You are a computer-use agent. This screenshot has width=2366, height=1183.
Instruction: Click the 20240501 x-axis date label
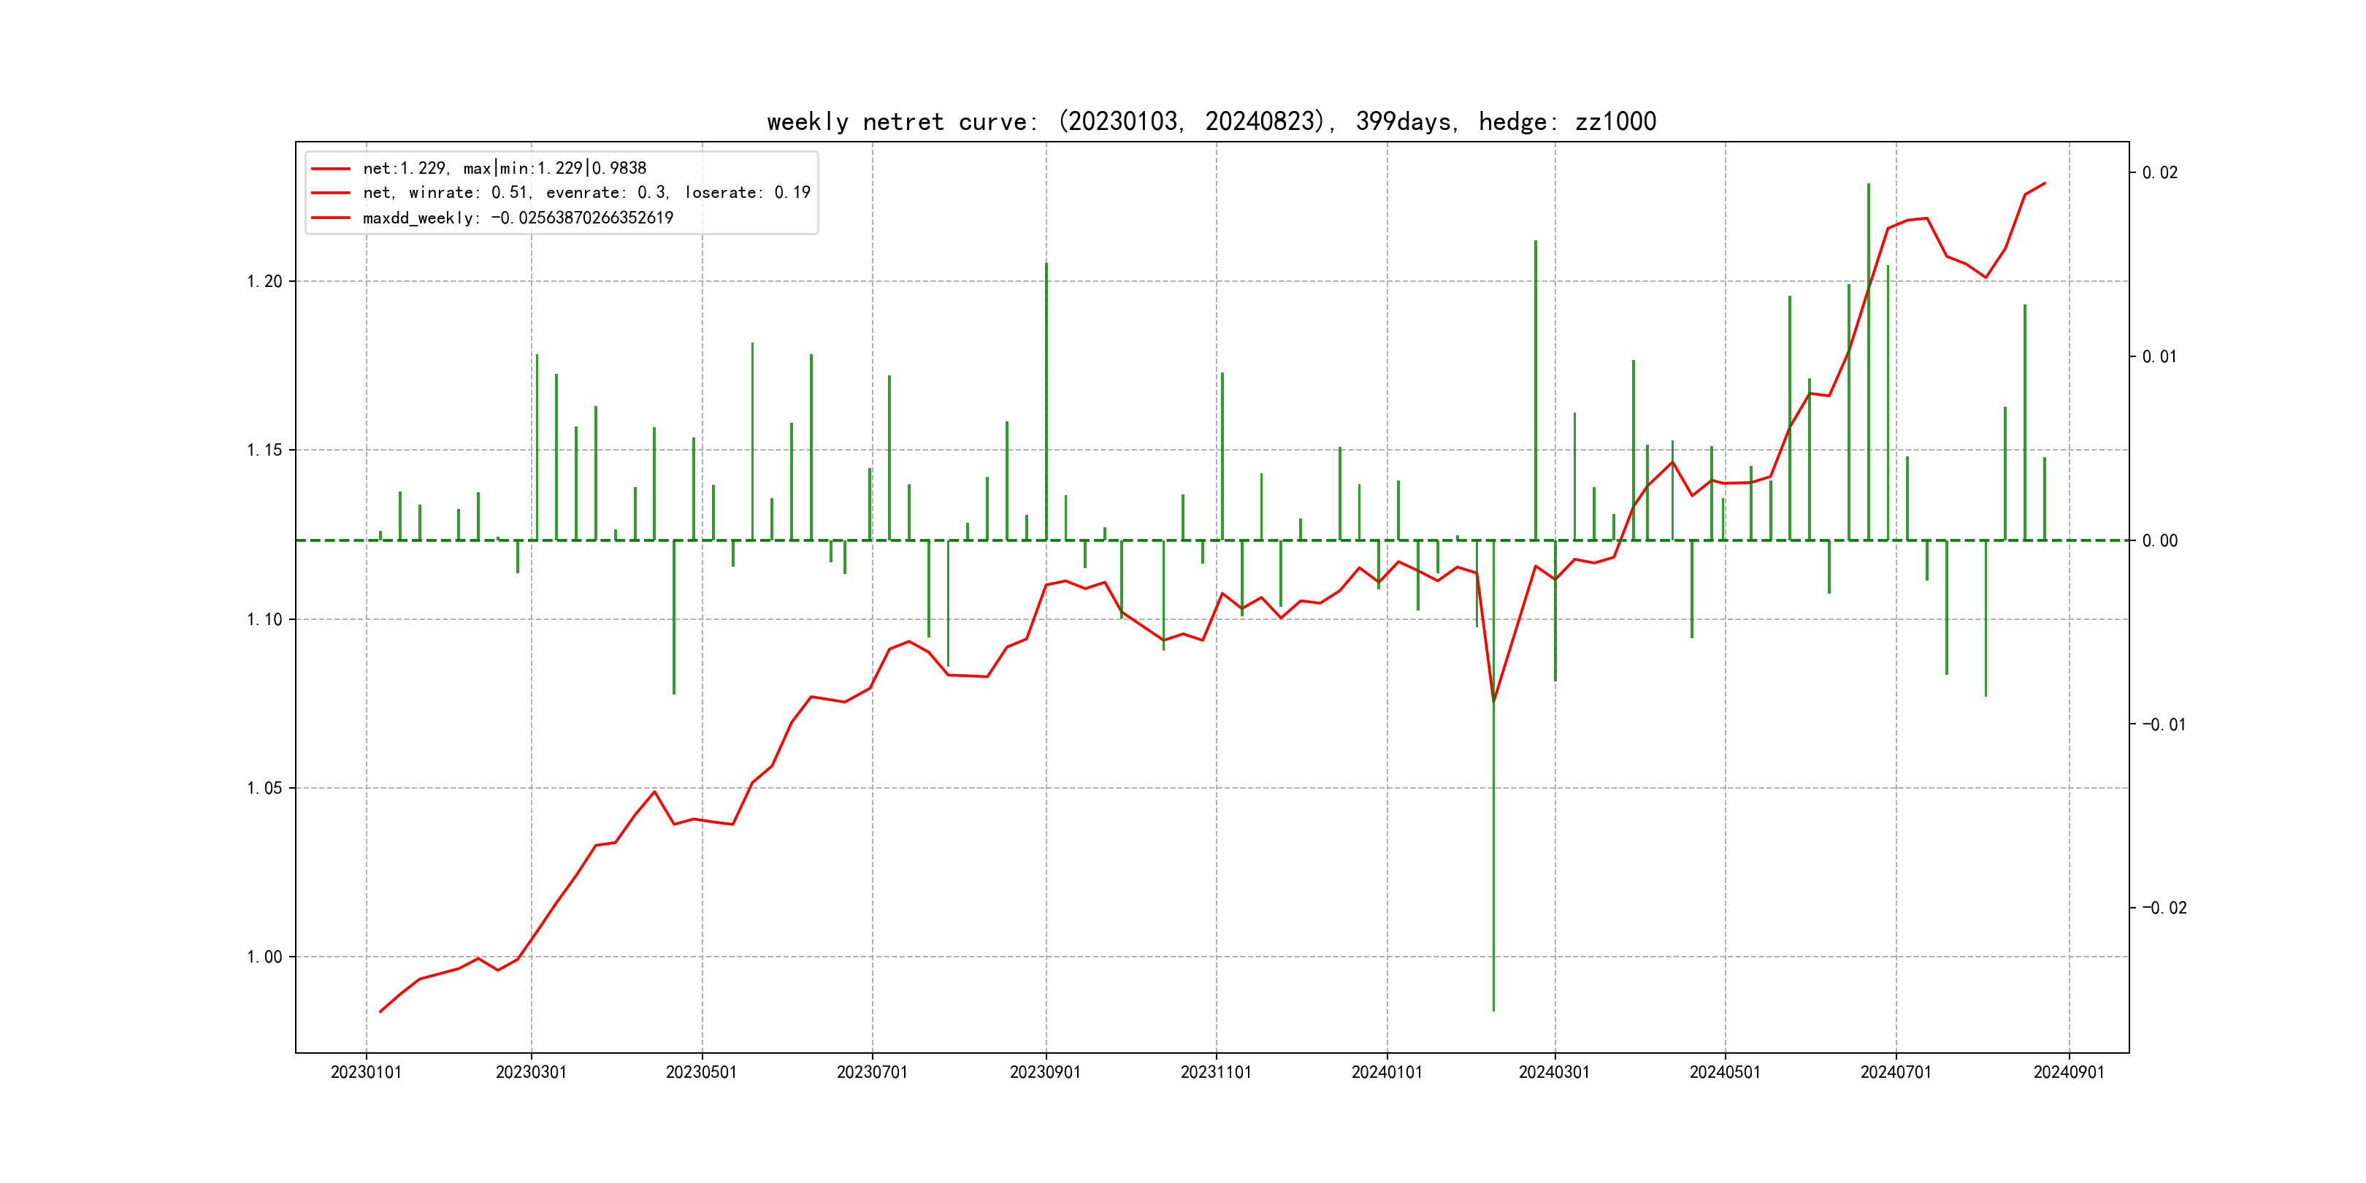point(1725,1073)
